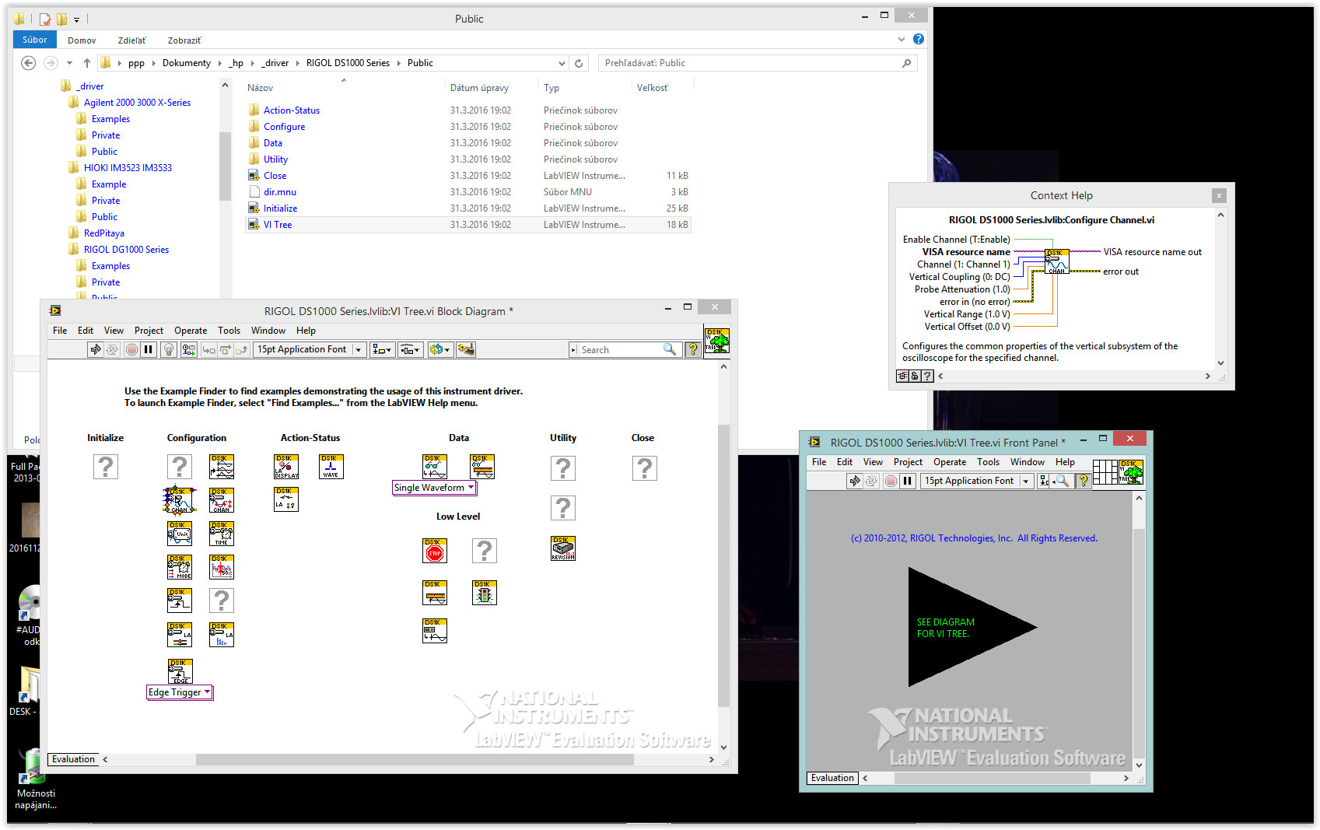1320x830 pixels.
Task: Click Step Over in Block Diagram toolbar
Action: [x=226, y=350]
